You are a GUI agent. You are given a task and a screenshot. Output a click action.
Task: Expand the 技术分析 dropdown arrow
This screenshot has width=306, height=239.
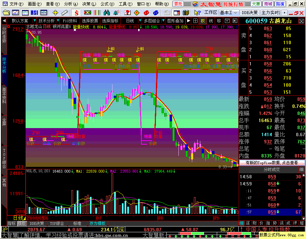pos(58,21)
